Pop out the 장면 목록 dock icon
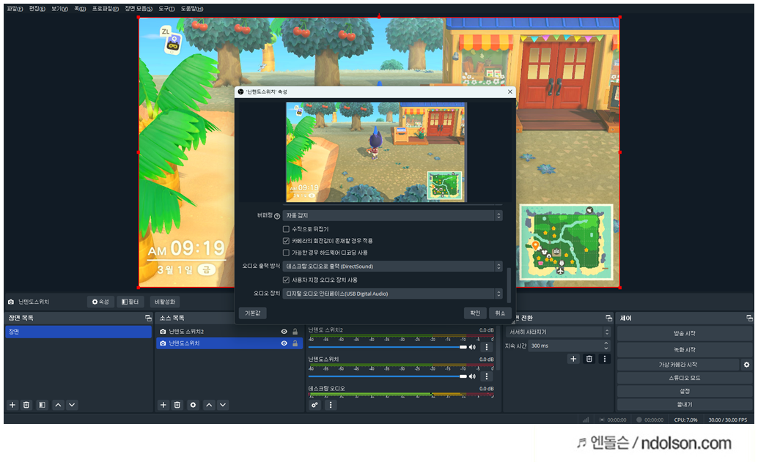Viewport: 758px width, 462px height. point(148,318)
